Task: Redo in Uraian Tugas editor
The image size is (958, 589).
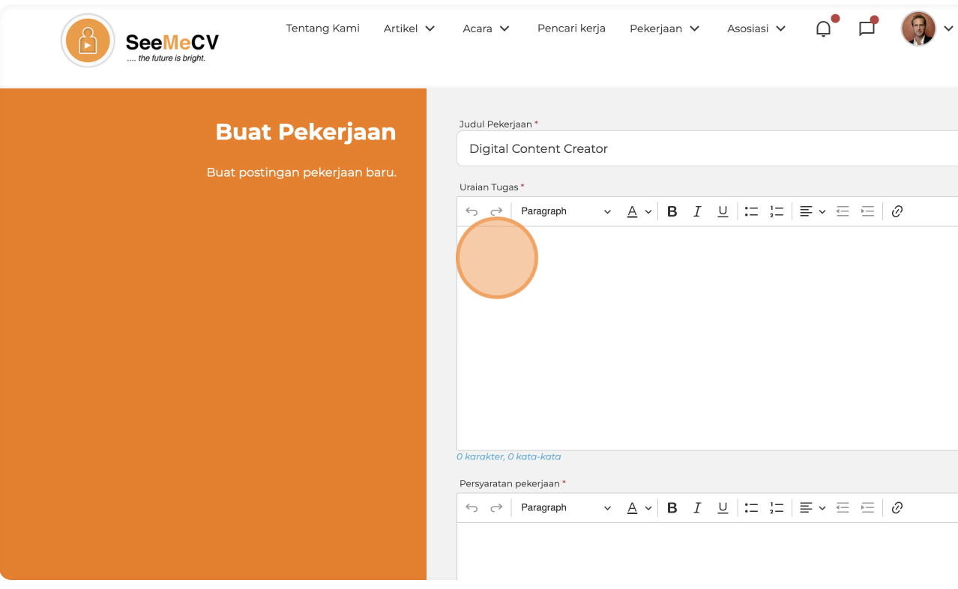Action: tap(496, 211)
